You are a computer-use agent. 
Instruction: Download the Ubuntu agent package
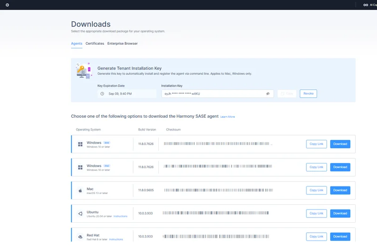click(x=340, y=213)
